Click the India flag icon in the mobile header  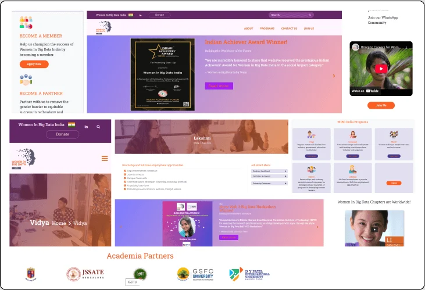pyautogui.click(x=72, y=125)
